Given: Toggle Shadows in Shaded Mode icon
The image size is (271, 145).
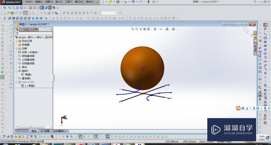Looking at the screenshot, I should coord(50,8).
